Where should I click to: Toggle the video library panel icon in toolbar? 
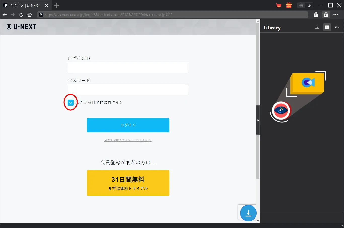coord(326,15)
